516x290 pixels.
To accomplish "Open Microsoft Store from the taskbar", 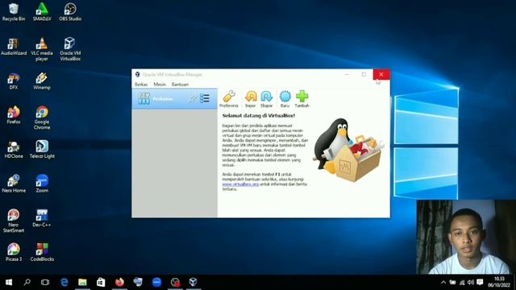I will coord(101,282).
